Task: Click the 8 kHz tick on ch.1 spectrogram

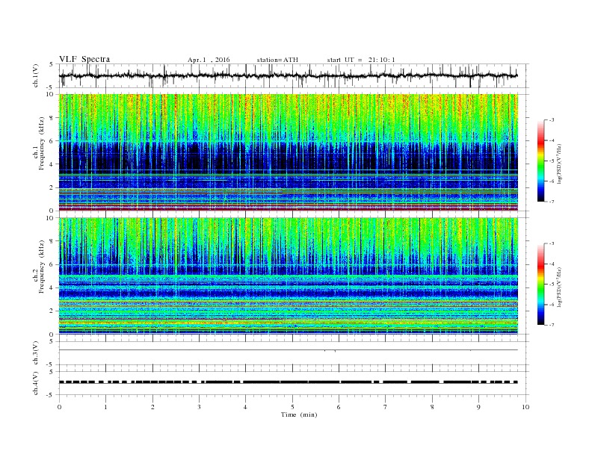Action: coord(52,118)
